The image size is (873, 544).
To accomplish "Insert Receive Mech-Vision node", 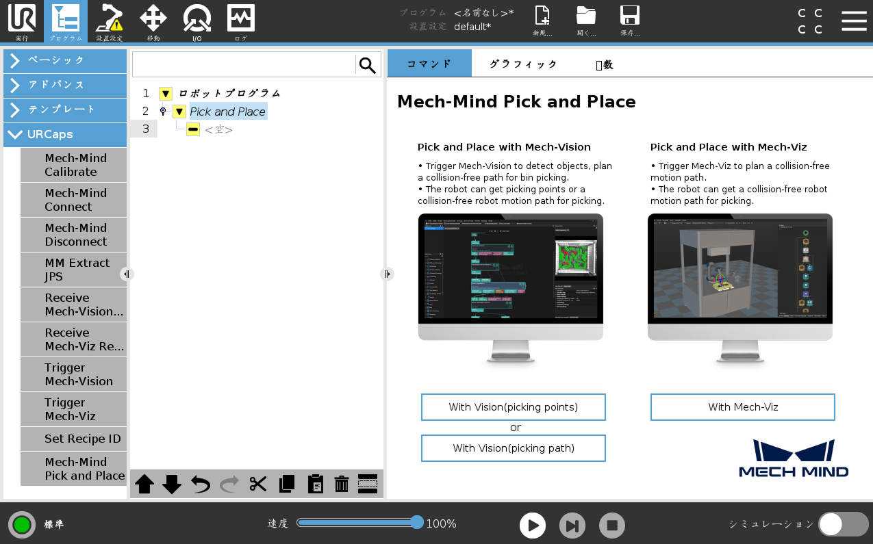I will tap(73, 305).
